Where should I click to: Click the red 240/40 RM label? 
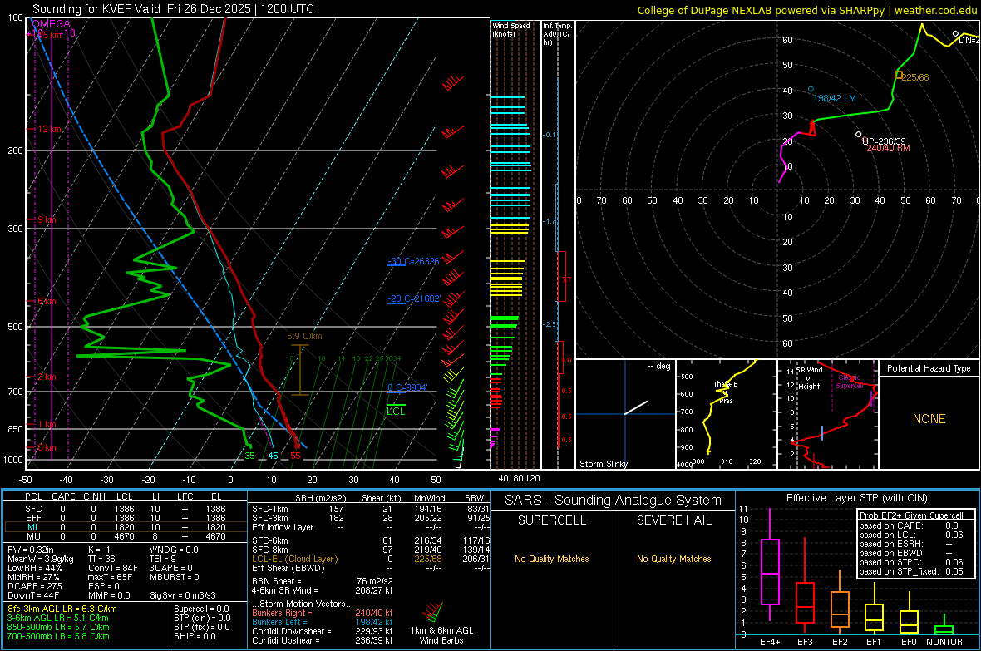(888, 148)
